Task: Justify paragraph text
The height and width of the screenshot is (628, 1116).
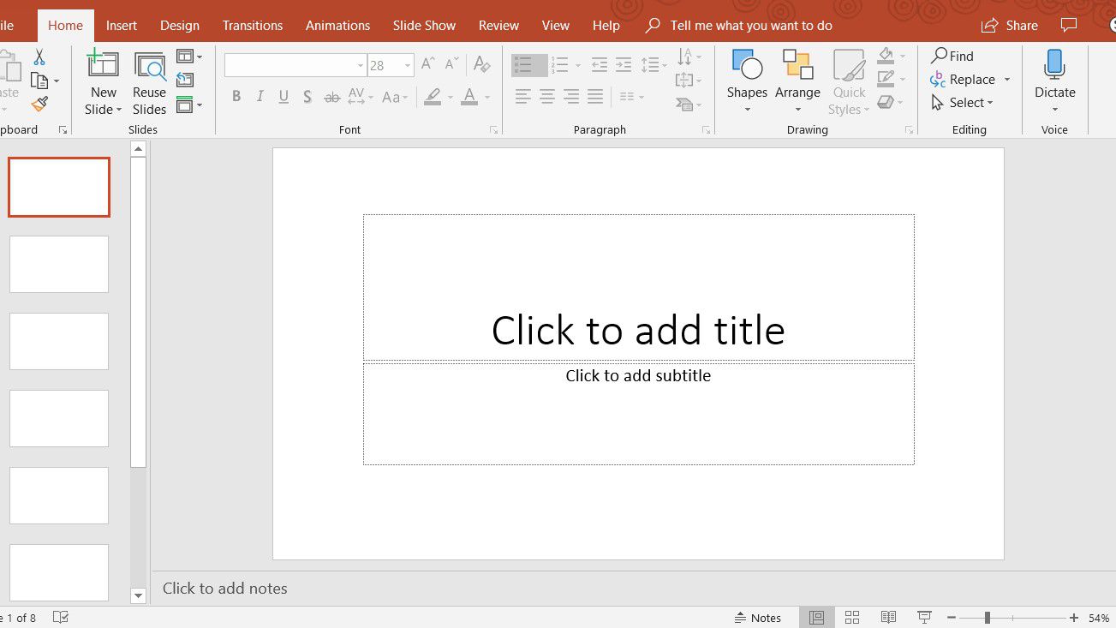Action: click(x=595, y=97)
